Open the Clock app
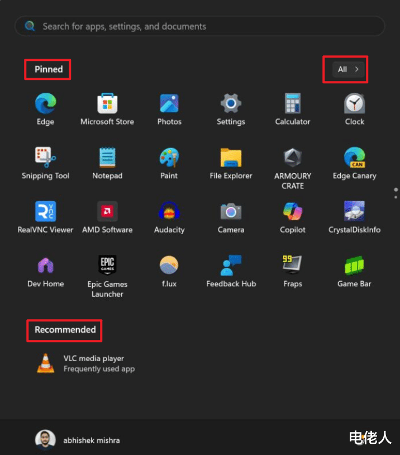Viewport: 400px width, 455px height. pyautogui.click(x=354, y=109)
